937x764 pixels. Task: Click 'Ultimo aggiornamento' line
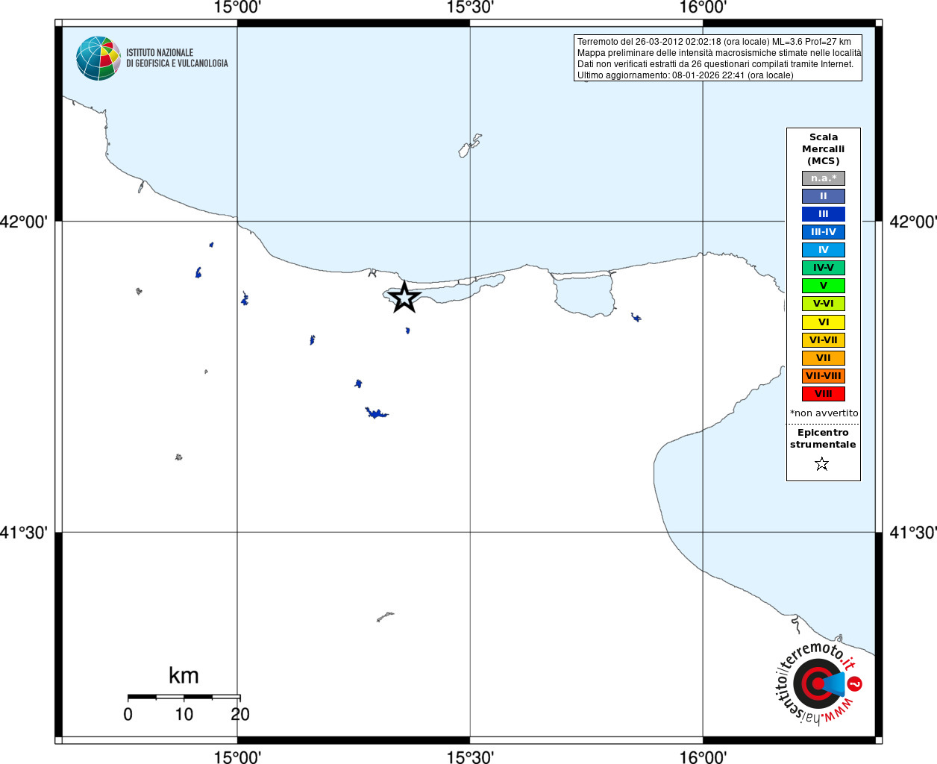click(x=686, y=75)
